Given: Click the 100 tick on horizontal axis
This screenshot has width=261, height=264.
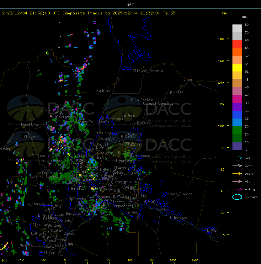Looking at the screenshot, I should [173, 260].
